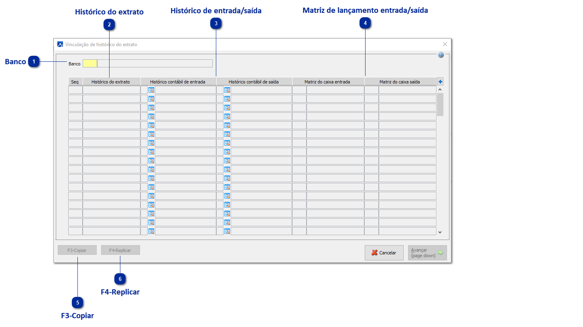Screen dimensions: 583x327
Task: Open lookup for Histórico contábil de entrada, first row
Action: coord(151,89)
